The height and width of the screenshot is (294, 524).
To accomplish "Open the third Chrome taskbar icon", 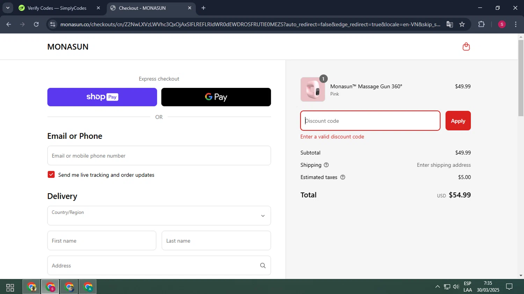I will 69,287.
